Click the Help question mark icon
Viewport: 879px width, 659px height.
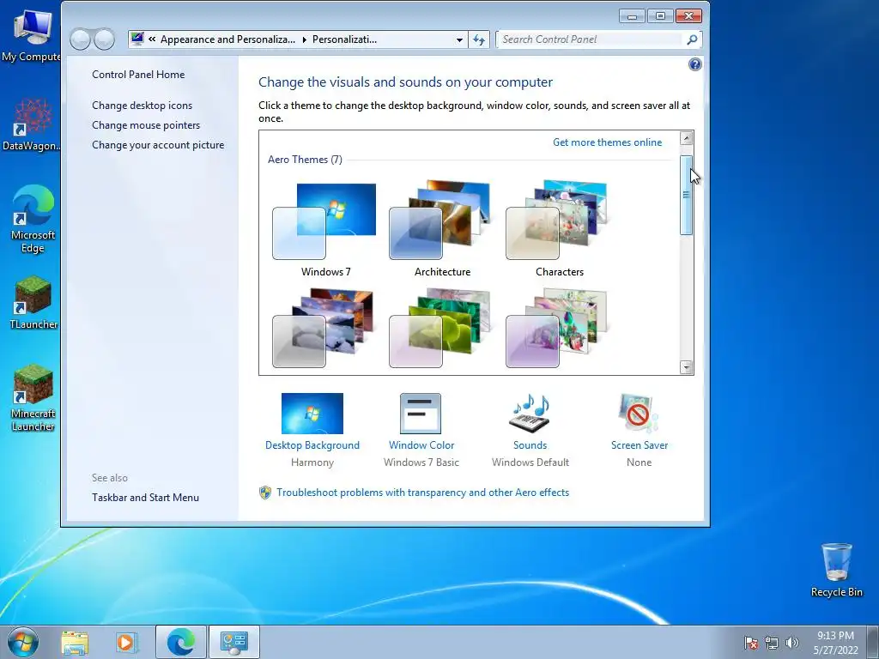[x=694, y=64]
